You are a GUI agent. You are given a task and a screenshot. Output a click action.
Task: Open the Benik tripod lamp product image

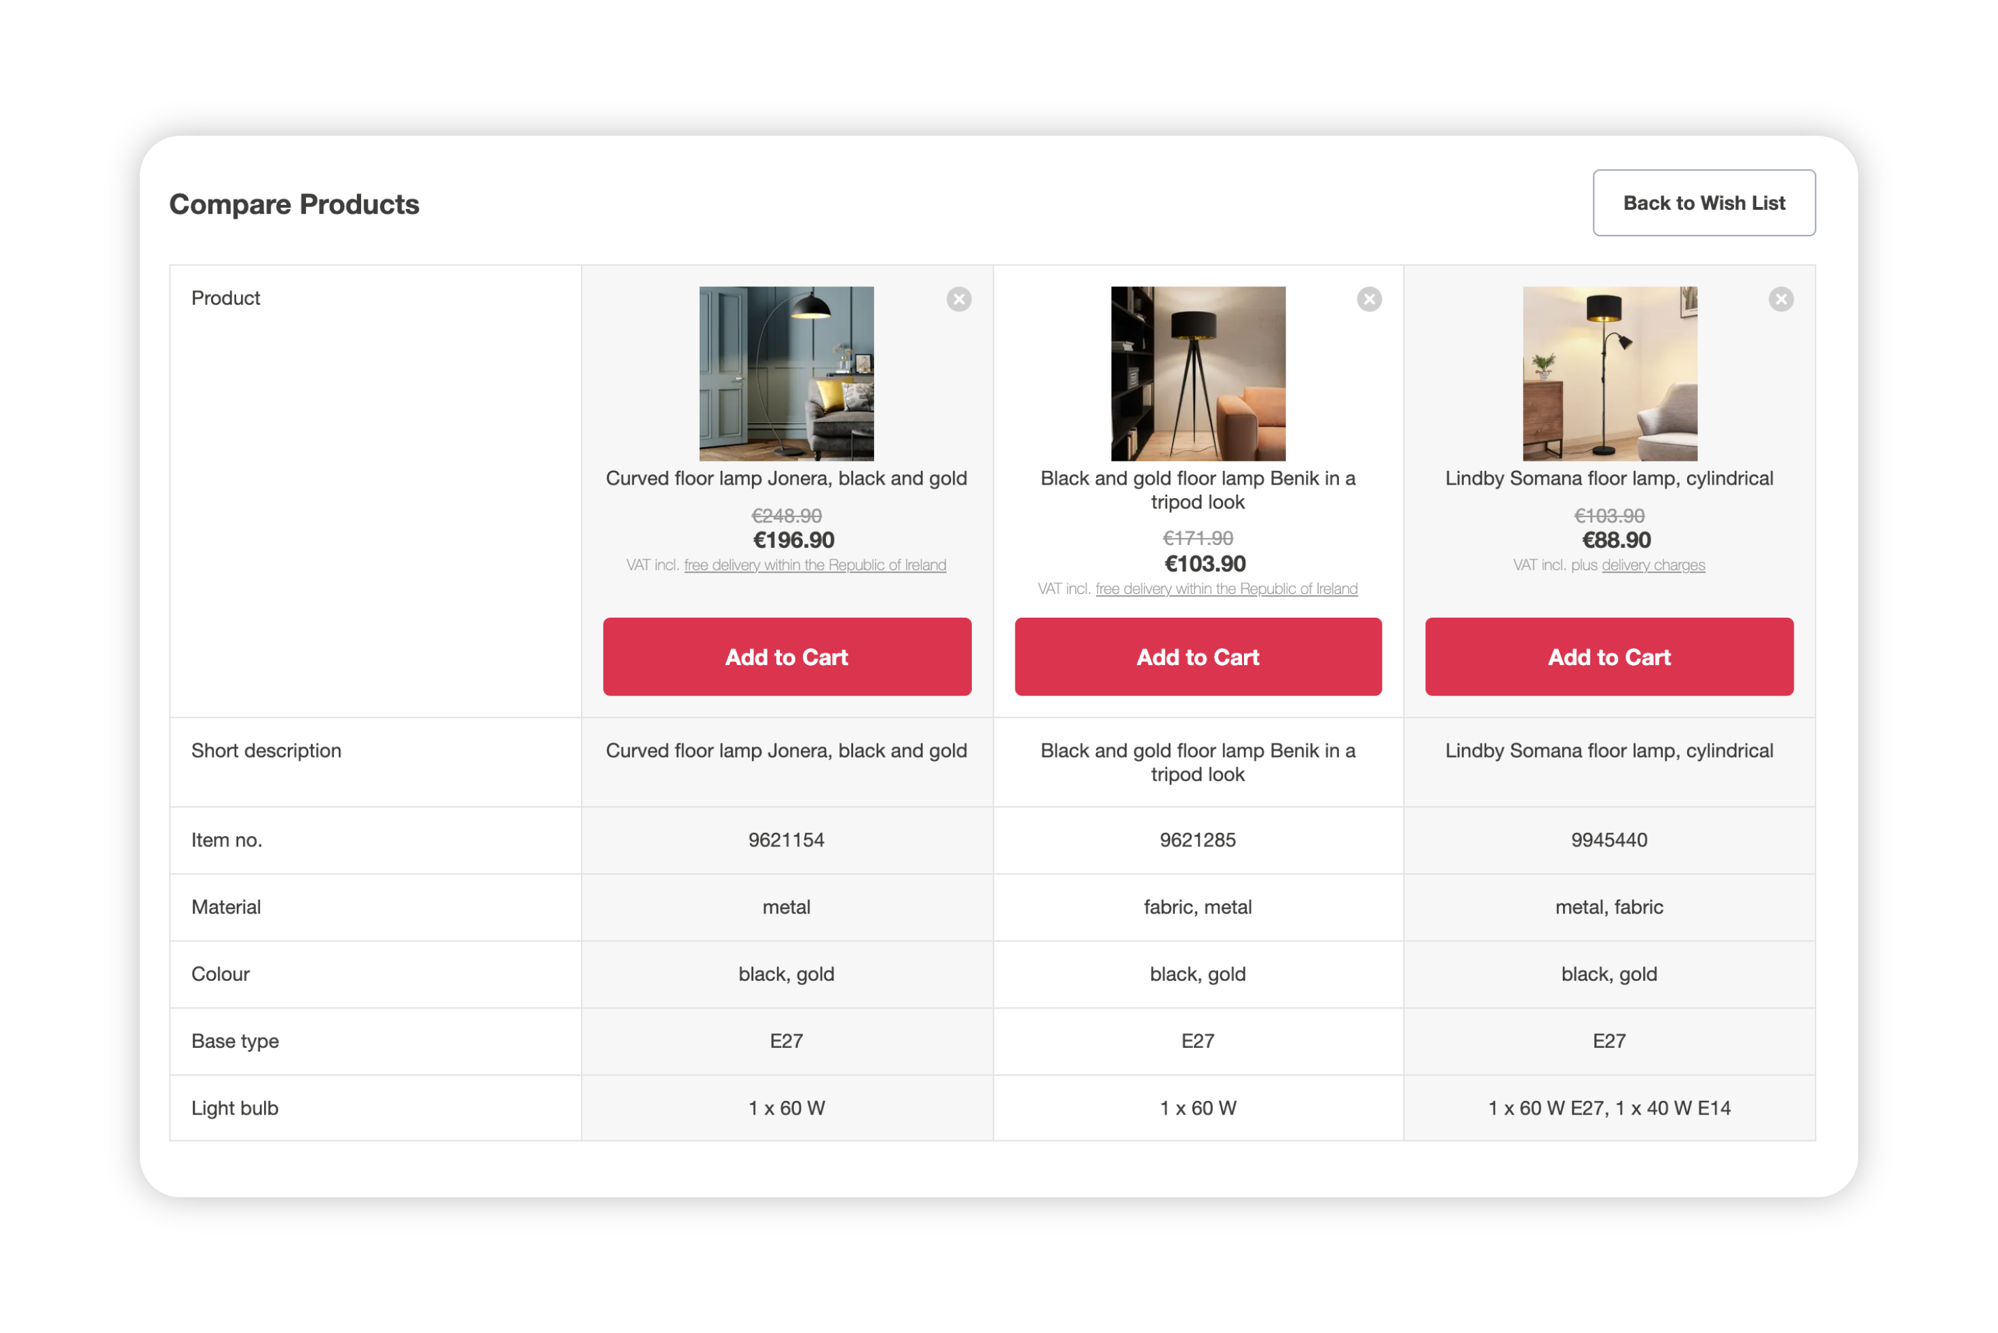tap(1199, 374)
